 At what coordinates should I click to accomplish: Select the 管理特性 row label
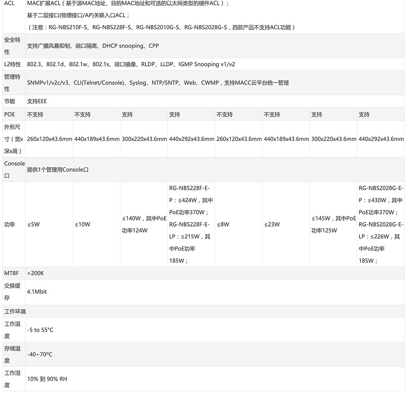click(x=12, y=83)
